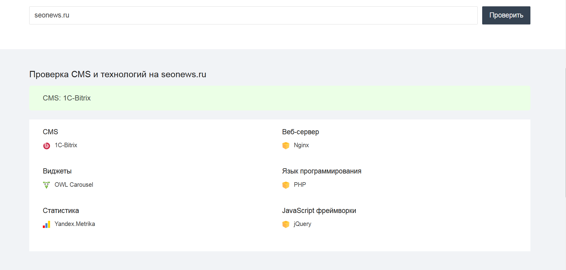This screenshot has width=566, height=270.
Task: Click the 1C-Bitrix red logo icon
Action: [46, 146]
